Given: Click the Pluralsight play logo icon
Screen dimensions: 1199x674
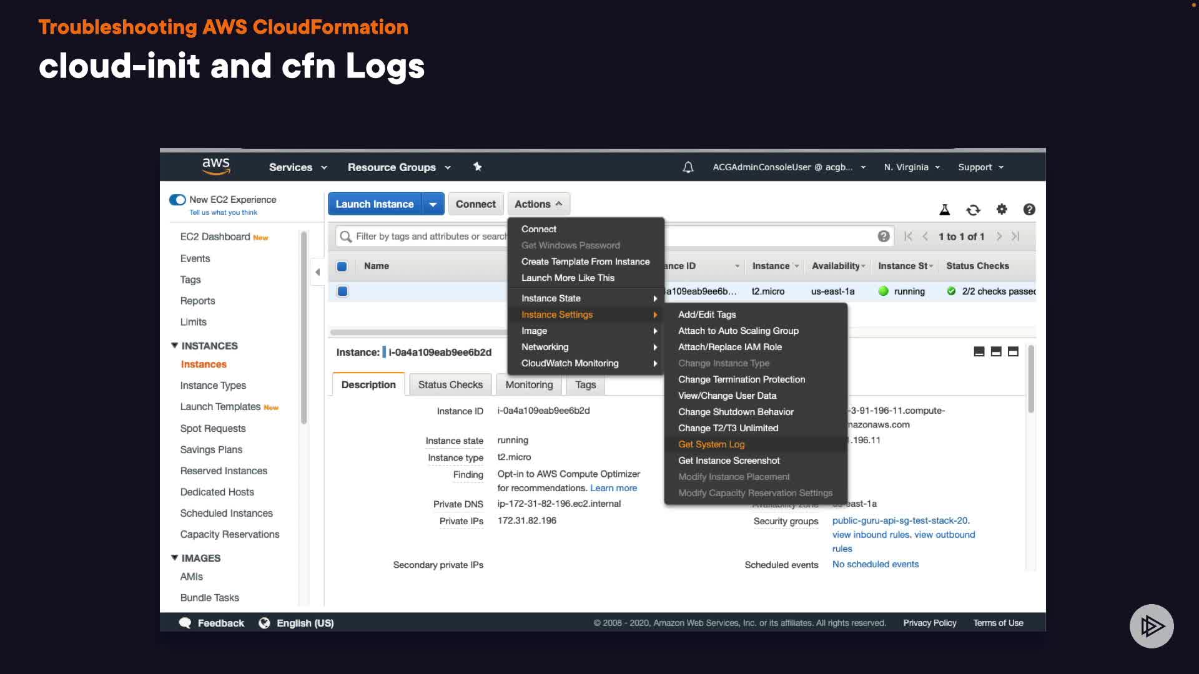Looking at the screenshot, I should (1151, 626).
